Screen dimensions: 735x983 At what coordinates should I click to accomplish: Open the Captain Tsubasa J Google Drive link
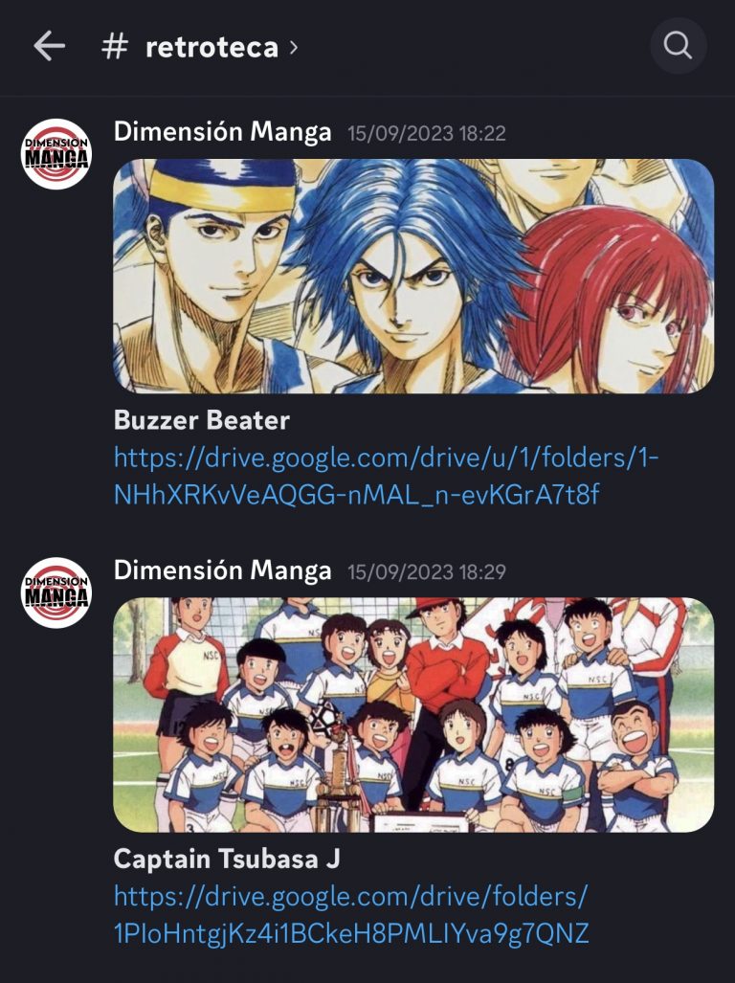click(x=351, y=915)
